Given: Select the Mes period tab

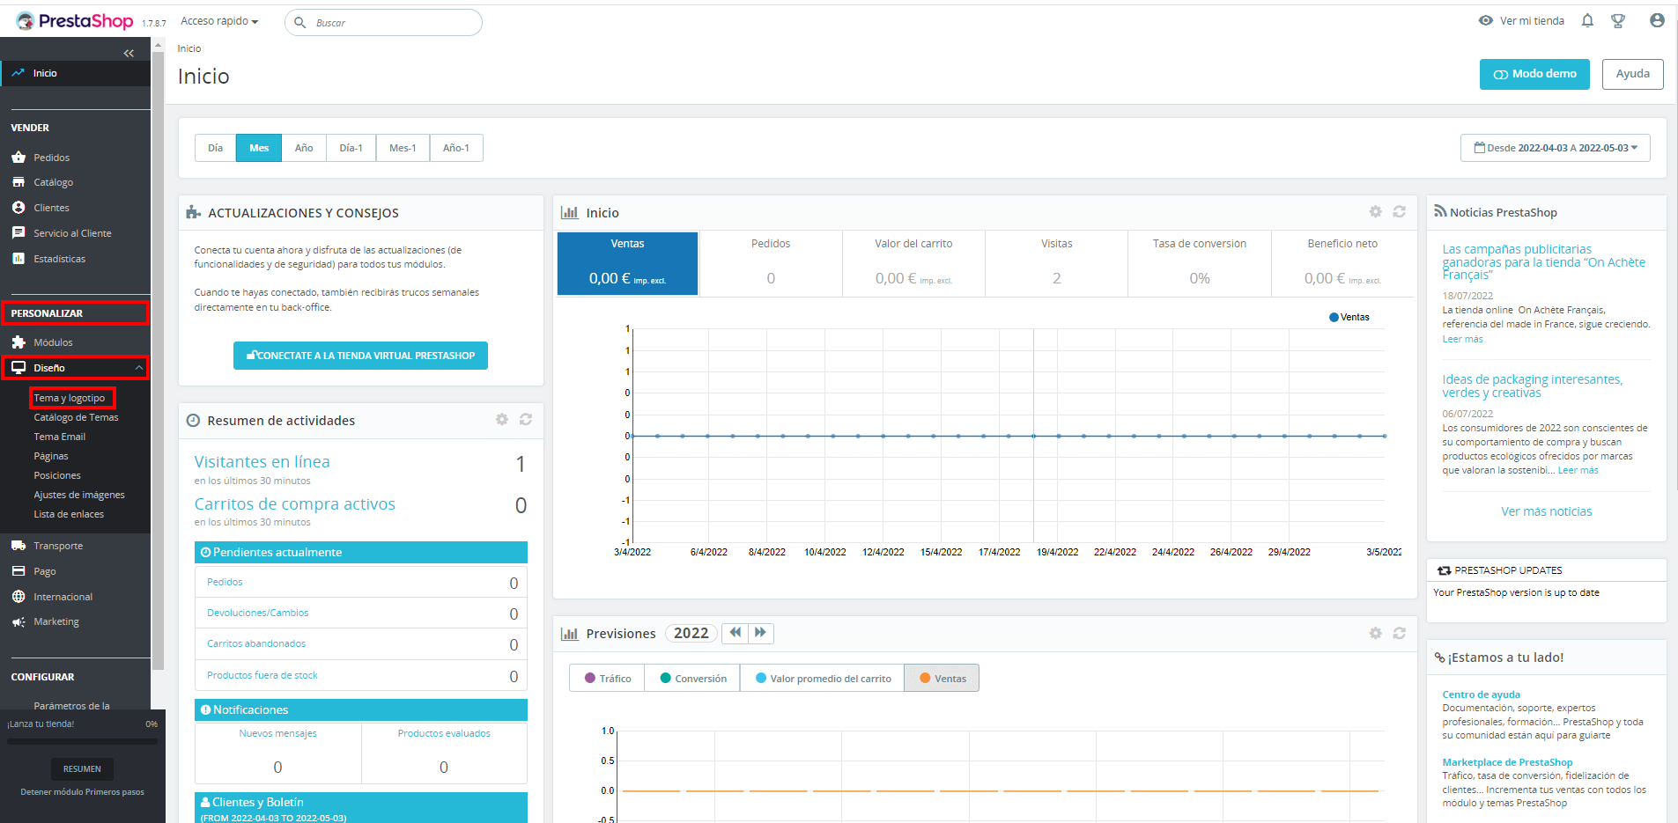Looking at the screenshot, I should [x=259, y=148].
